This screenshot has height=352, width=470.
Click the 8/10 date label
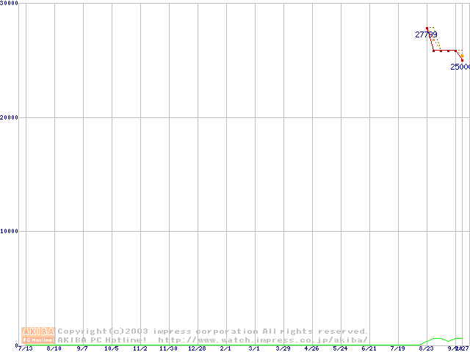pyautogui.click(x=54, y=348)
